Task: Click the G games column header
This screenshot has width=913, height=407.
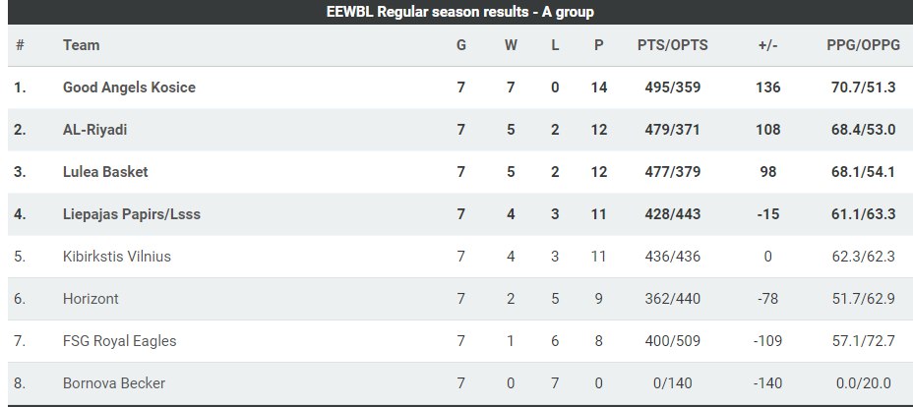Action: (x=461, y=45)
